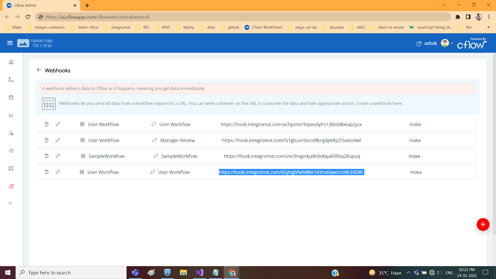Click the browser address bar

tap(243, 17)
